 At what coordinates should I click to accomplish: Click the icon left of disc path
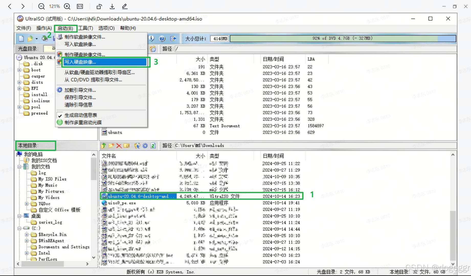[x=153, y=49]
